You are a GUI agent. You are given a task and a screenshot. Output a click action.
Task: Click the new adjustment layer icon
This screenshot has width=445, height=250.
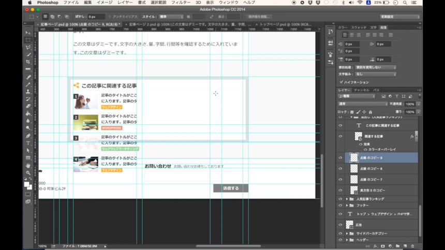pos(390,246)
